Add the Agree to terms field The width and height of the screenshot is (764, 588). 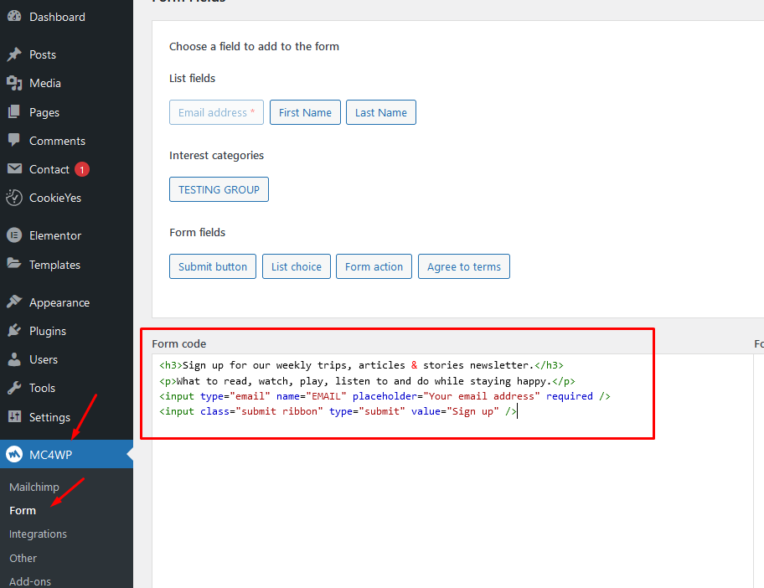(x=463, y=266)
